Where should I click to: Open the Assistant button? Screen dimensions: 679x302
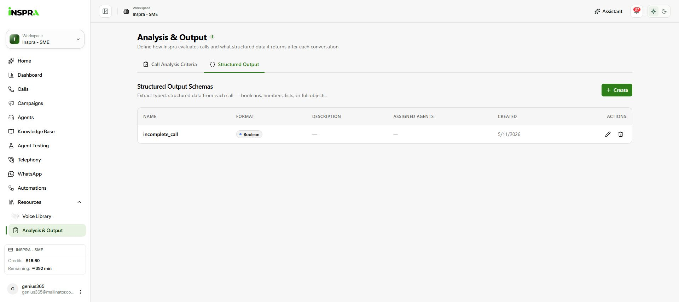[x=608, y=11]
